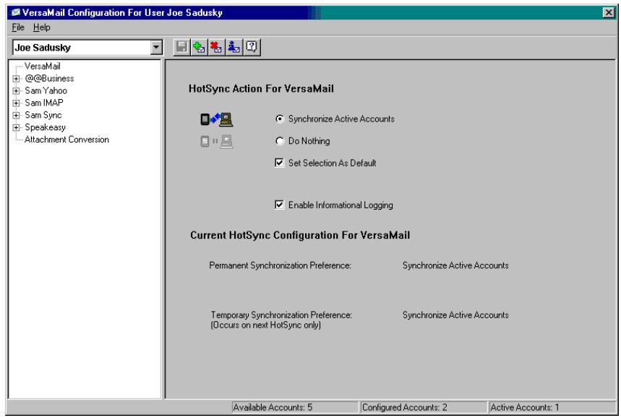Image resolution: width=621 pixels, height=418 pixels.
Task: Open Help via the question mark icon
Action: 252,48
